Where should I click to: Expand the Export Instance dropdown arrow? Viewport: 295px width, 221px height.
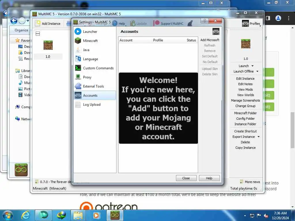pos(258,137)
